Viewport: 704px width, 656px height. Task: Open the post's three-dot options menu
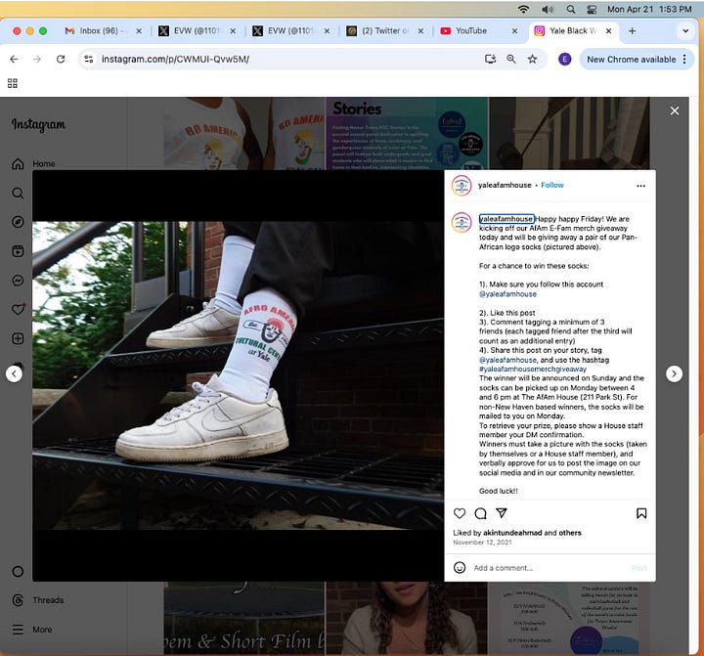tap(640, 186)
